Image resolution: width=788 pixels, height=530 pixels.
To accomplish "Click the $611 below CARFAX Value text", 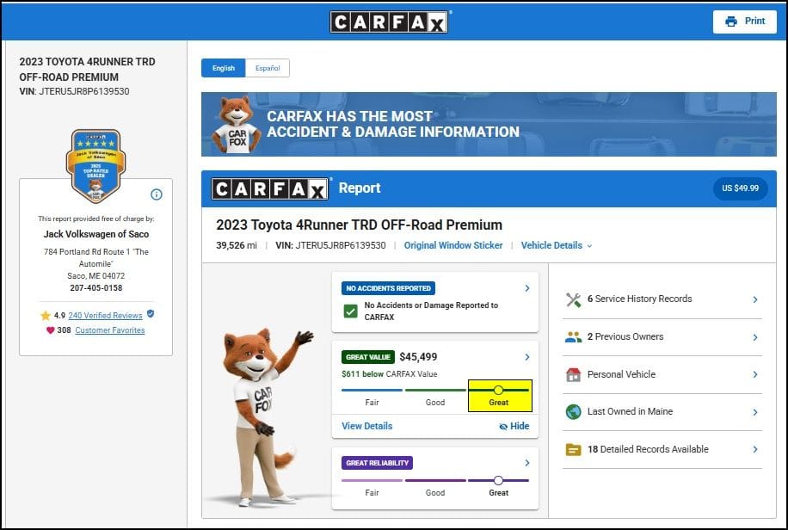I will (x=390, y=374).
